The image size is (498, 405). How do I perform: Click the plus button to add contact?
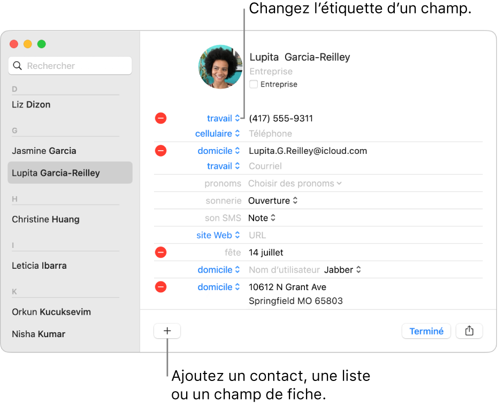(x=167, y=331)
